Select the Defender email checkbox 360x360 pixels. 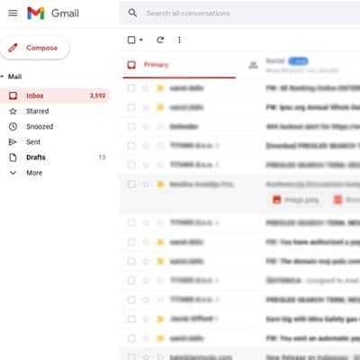tap(131, 127)
